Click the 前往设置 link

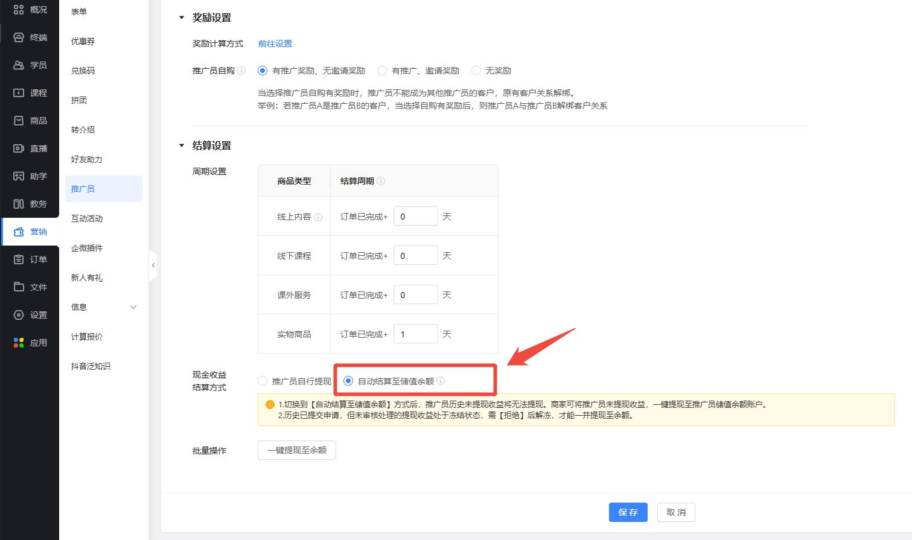pos(275,43)
